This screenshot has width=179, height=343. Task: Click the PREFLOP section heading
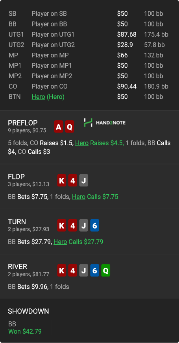[x=23, y=123]
